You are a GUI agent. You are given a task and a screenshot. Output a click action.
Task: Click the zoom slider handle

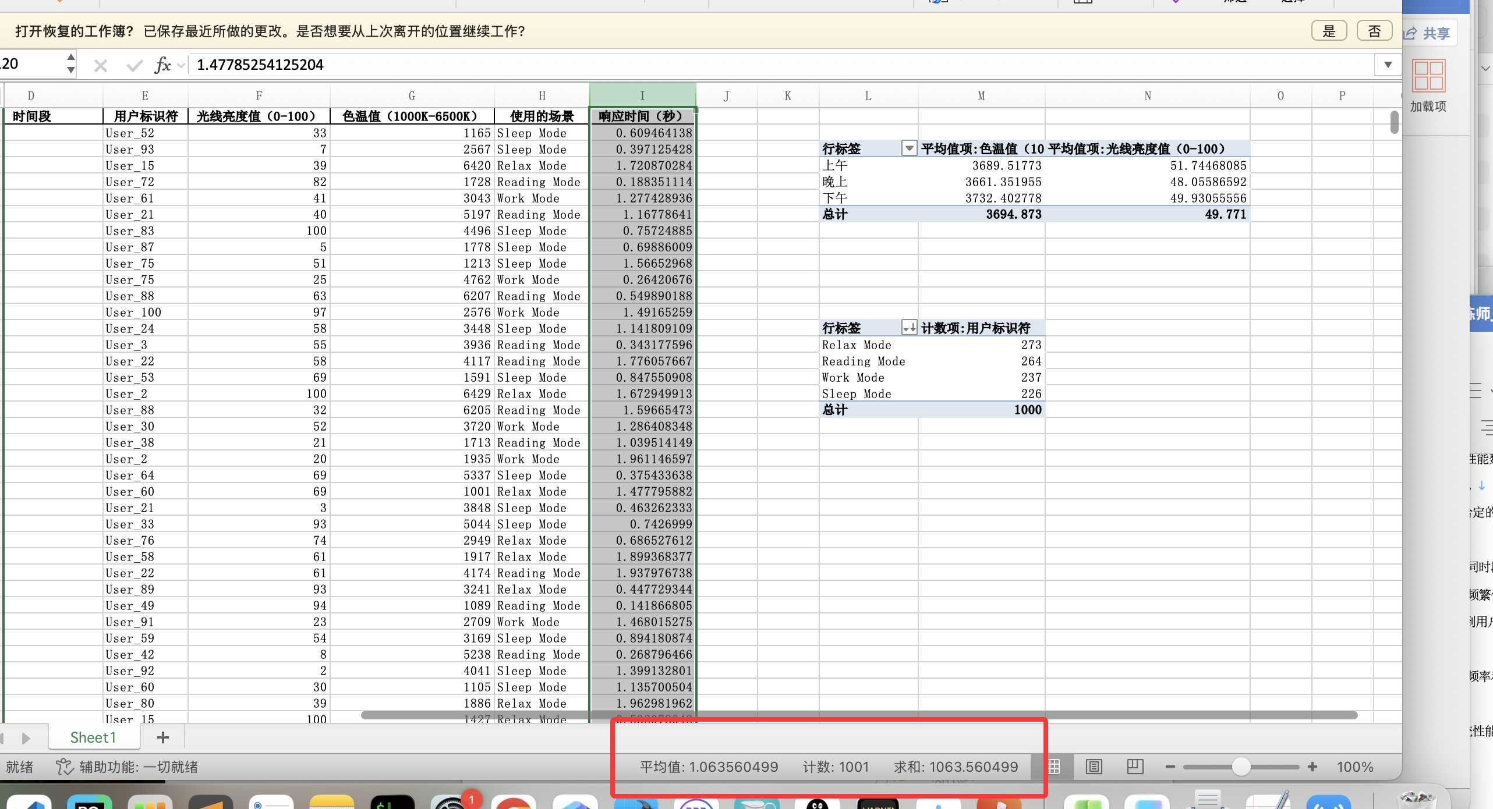click(x=1241, y=767)
